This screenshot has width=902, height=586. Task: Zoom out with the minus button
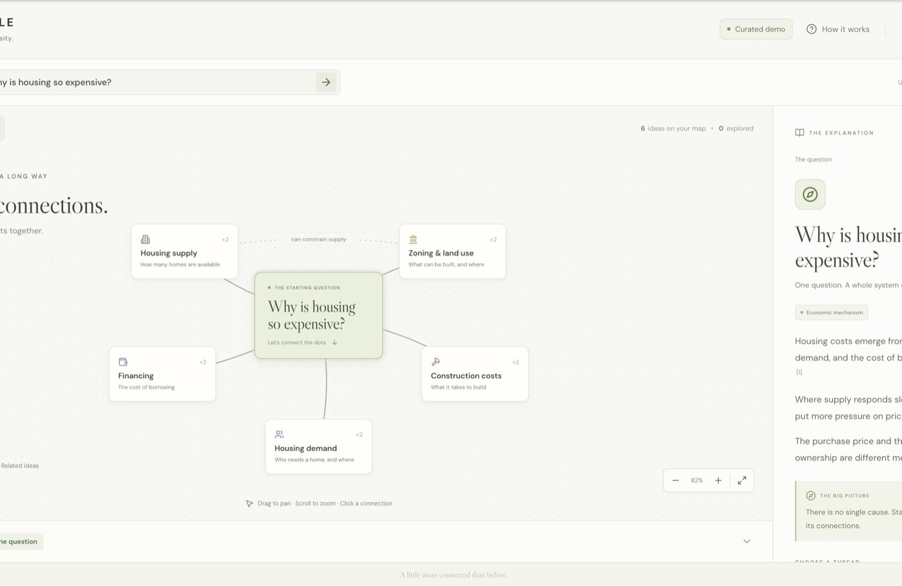675,480
